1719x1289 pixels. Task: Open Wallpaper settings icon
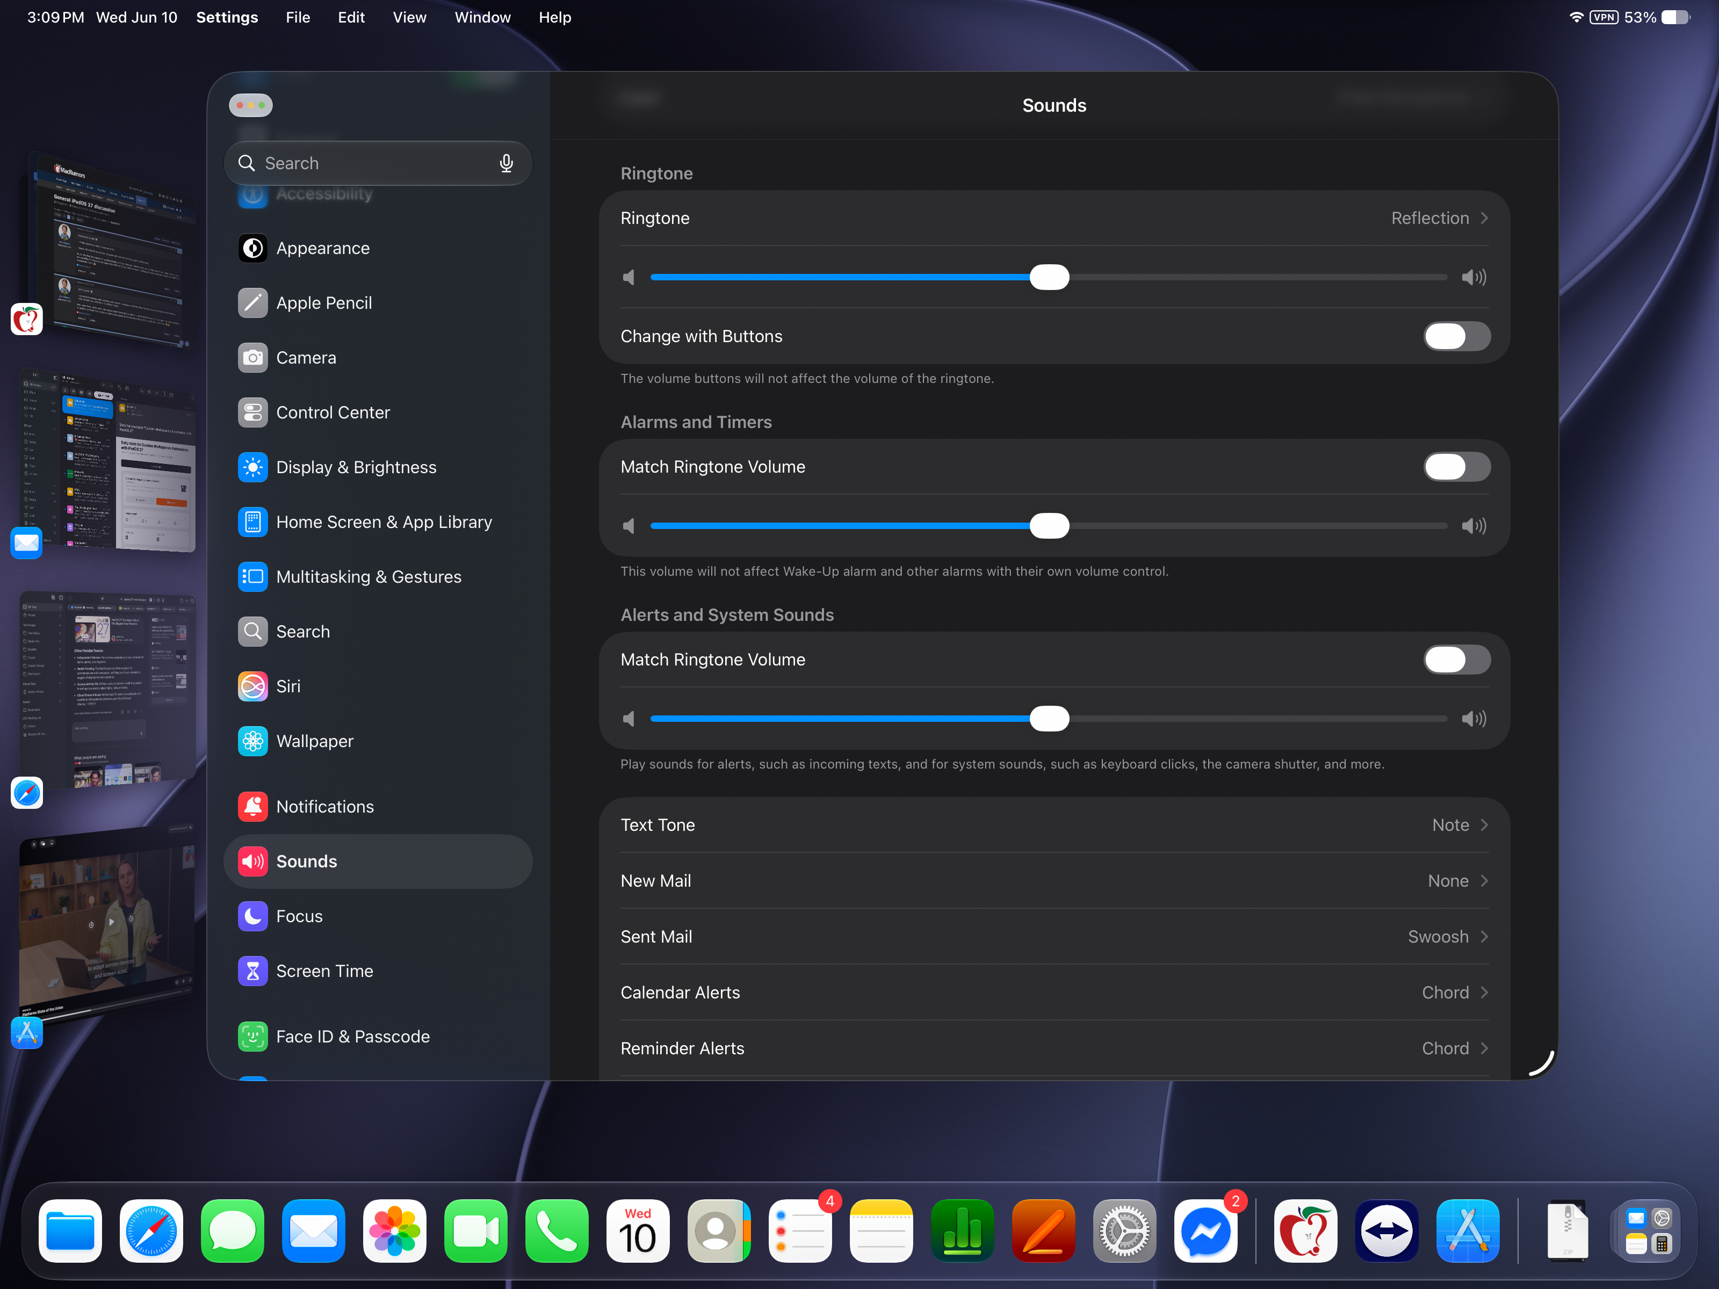[x=252, y=741]
